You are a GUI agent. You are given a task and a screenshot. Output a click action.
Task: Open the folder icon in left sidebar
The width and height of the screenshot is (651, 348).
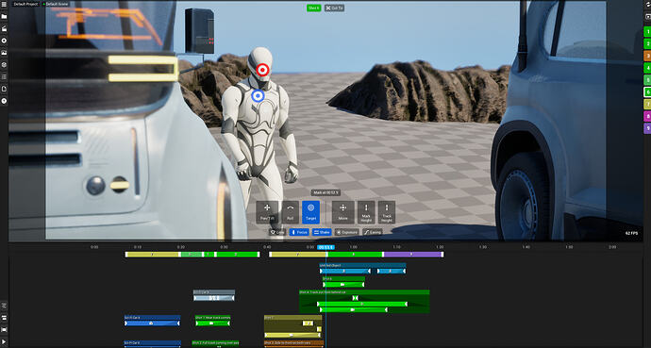[4, 17]
